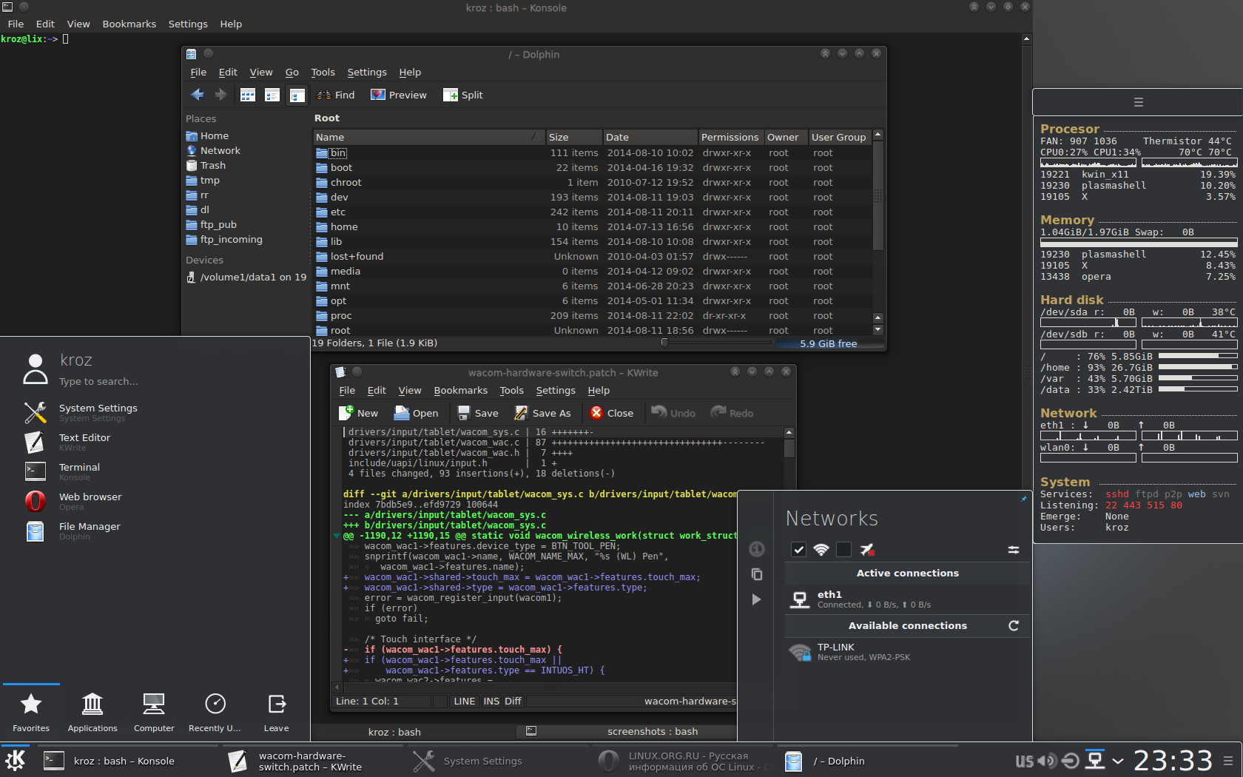The width and height of the screenshot is (1243, 777).
Task: Open the clock dropdown chevron in tray
Action: 1118,760
